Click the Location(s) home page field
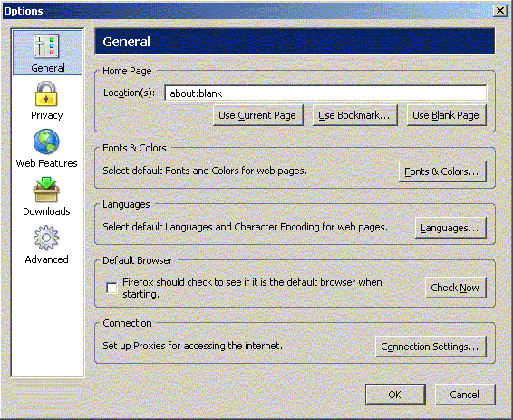 [x=325, y=93]
